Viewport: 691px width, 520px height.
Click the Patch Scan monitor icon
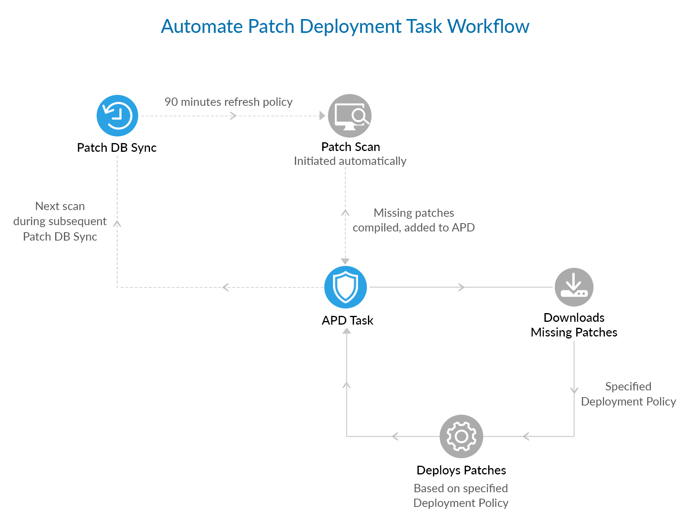click(x=350, y=115)
